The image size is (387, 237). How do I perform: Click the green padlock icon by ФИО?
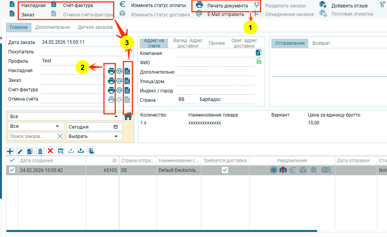[259, 61]
